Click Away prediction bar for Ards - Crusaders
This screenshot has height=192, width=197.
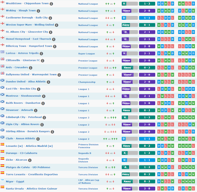click(x=130, y=68)
